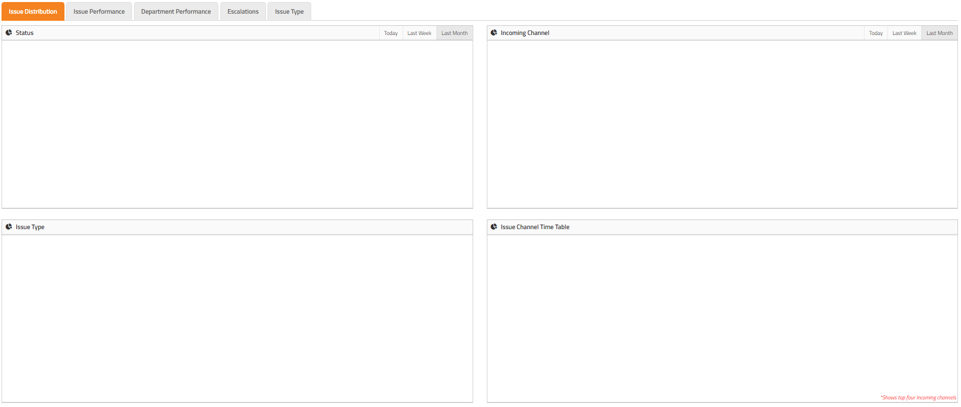Viewport: 961px width, 407px height.
Task: Click the Issue Type panel pie icon
Action: point(9,227)
